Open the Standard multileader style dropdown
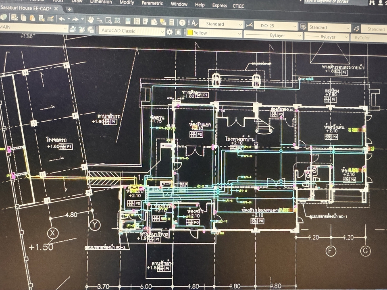 pos(374,29)
